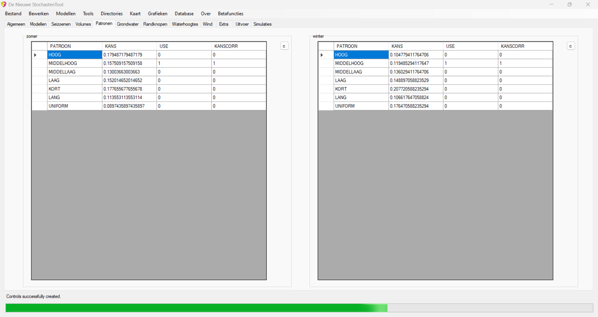The image size is (598, 317).
Task: Click USE cell of zomer MIDDELHOOG row
Action: pyautogui.click(x=184, y=63)
